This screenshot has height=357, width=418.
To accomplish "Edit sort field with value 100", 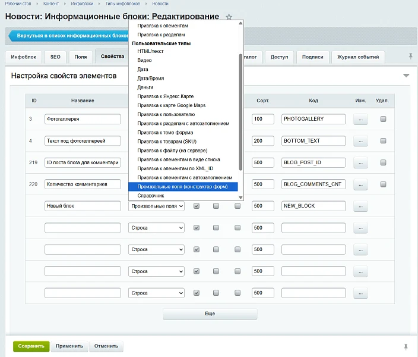I will point(263,119).
